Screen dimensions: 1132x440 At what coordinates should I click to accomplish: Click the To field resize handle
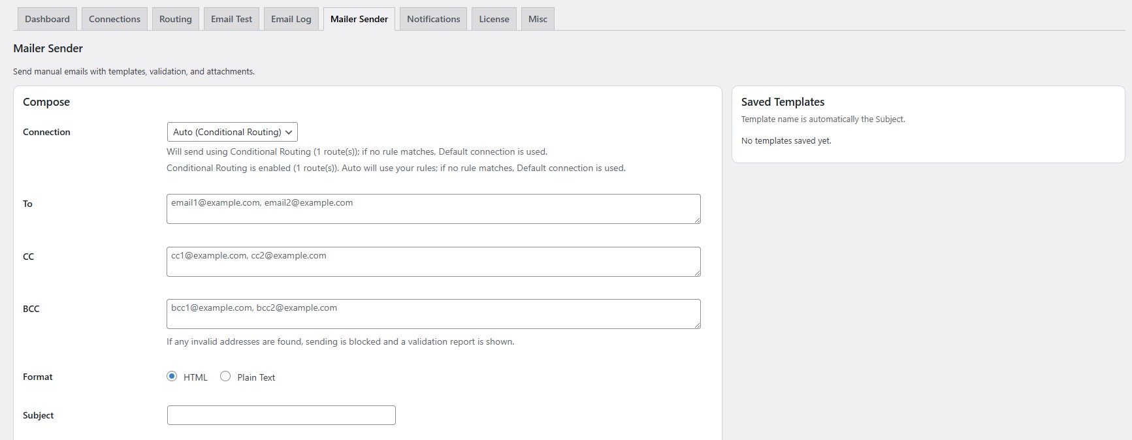click(697, 220)
